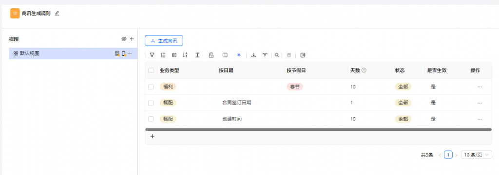Edit the 商讯生成规则 title with the pencil icon
This screenshot has height=175, width=499.
point(57,13)
